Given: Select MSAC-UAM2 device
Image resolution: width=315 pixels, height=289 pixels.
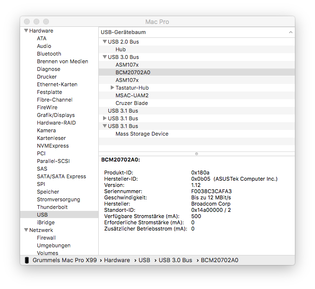Looking at the screenshot, I should tap(197, 95).
